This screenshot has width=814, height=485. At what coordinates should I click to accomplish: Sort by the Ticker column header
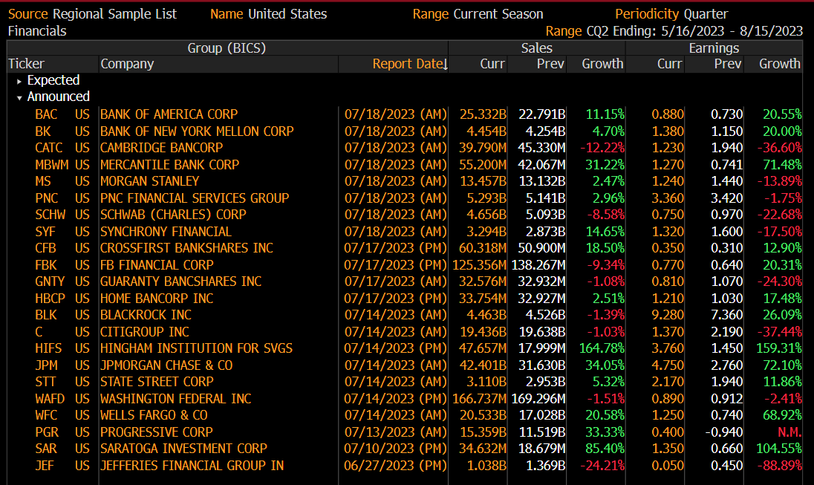tap(26, 64)
